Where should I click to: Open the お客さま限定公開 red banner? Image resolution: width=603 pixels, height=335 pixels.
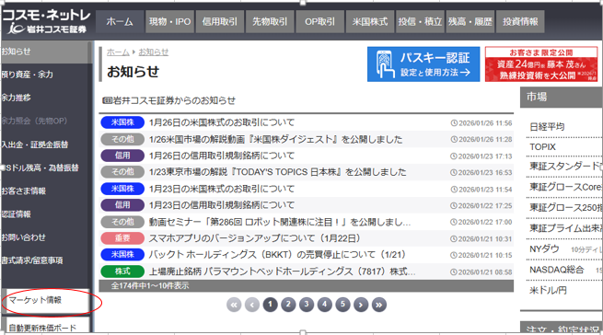coord(541,64)
